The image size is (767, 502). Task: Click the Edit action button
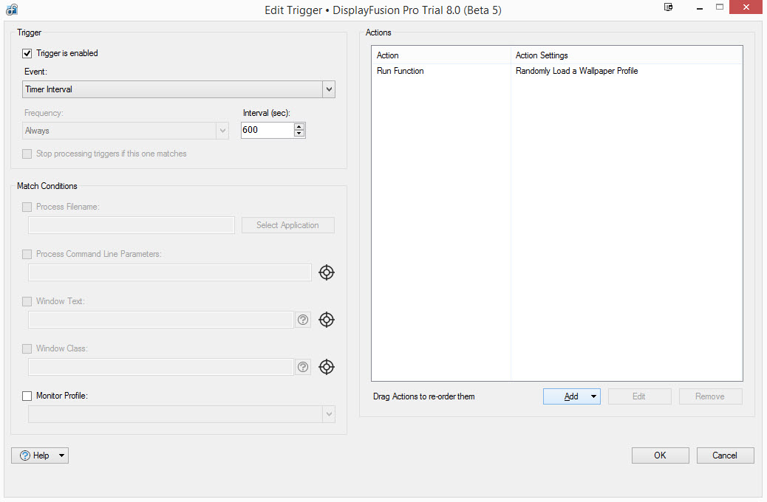click(639, 396)
